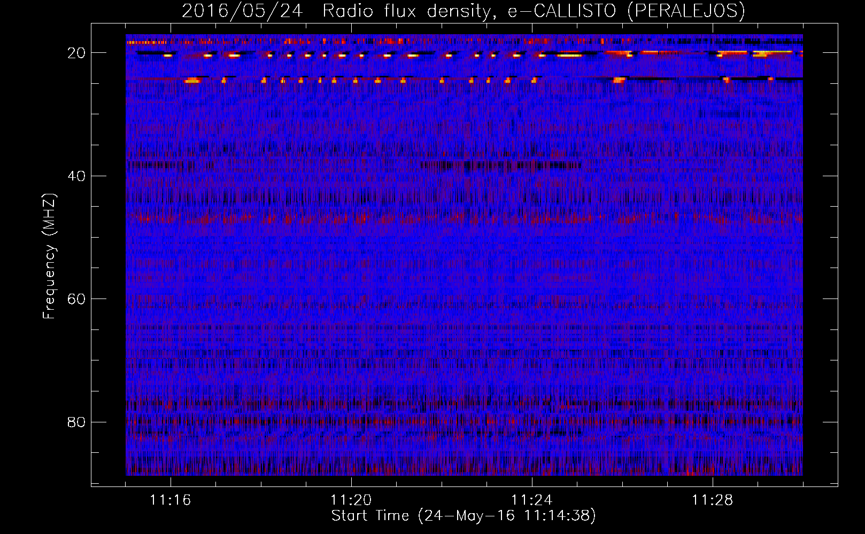
Task: Click the '11:20' time tick label
Action: click(x=351, y=500)
